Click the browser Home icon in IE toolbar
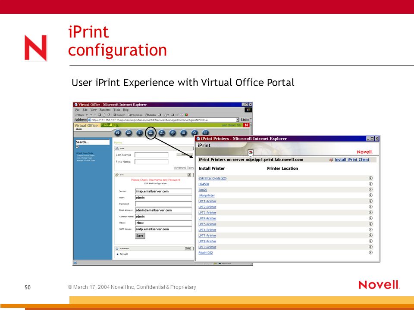Screen dimensions: 414x310 pos(109,115)
